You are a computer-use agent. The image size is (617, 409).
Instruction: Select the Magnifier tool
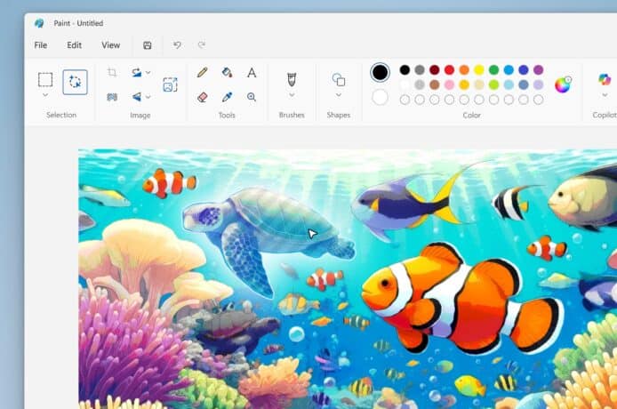click(x=252, y=97)
